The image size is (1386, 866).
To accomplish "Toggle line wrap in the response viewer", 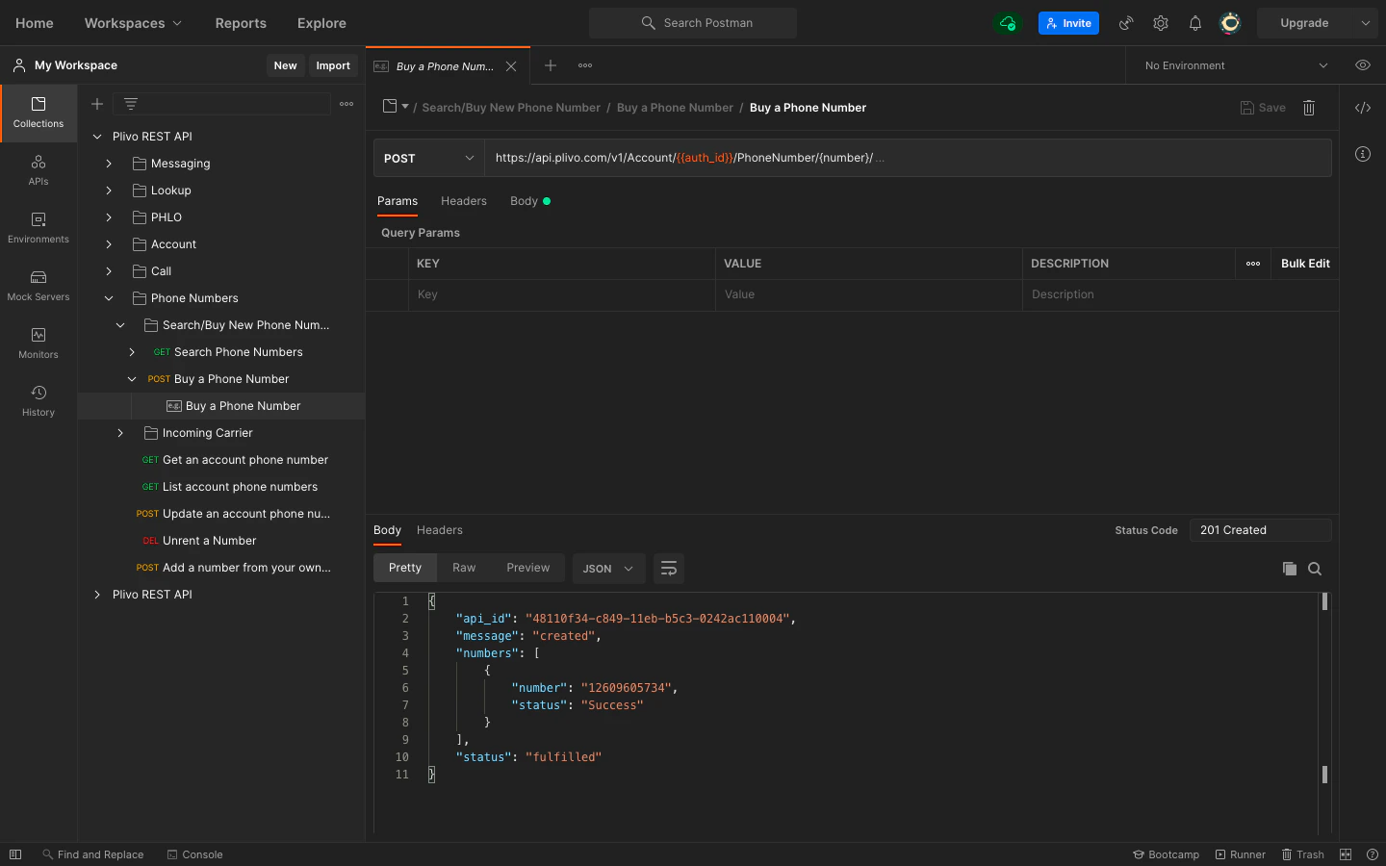I will tap(668, 569).
